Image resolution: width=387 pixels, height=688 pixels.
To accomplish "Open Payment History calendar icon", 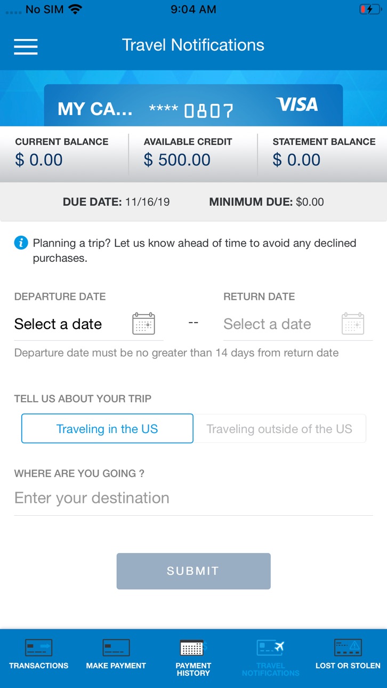I will pos(192,647).
